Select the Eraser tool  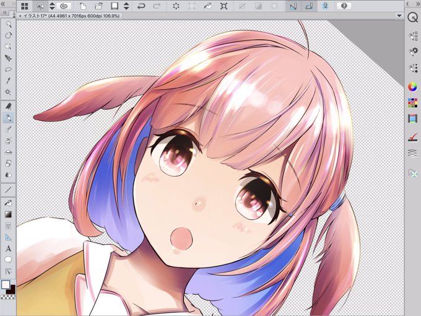pyautogui.click(x=8, y=163)
